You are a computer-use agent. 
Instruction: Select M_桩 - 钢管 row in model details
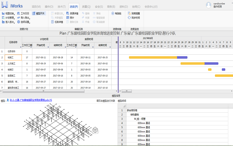(140, 119)
